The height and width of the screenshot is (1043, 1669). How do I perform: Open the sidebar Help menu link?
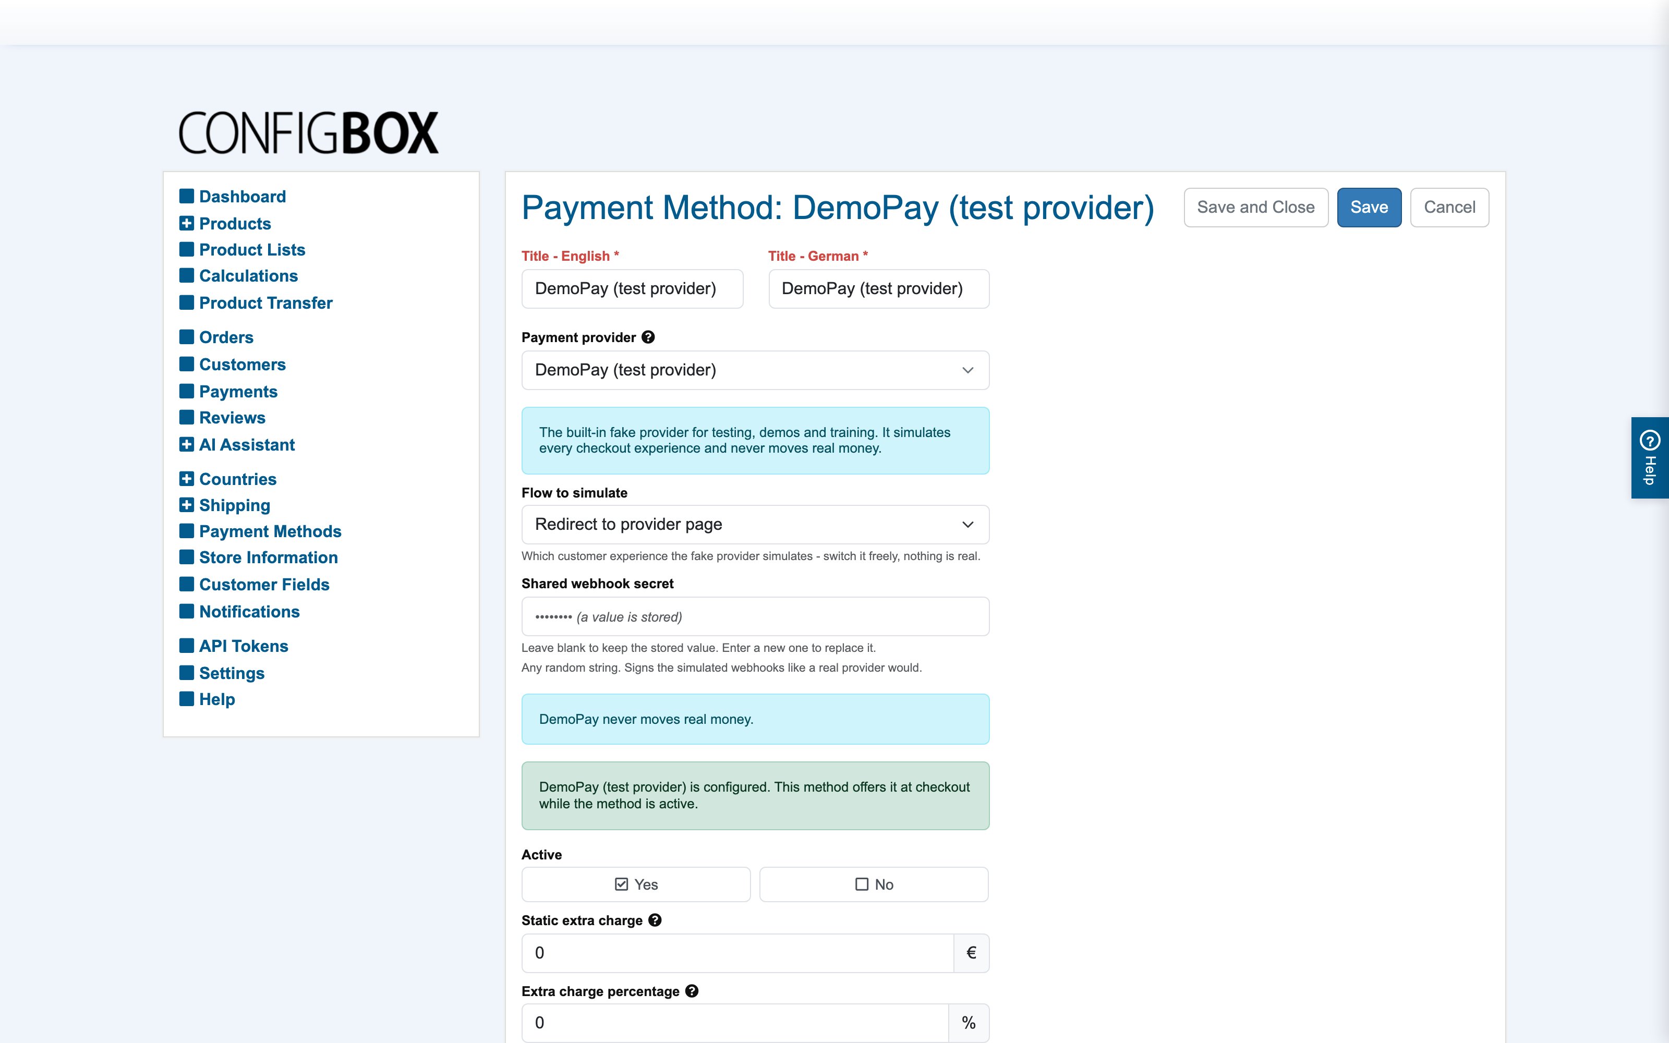coord(216,699)
